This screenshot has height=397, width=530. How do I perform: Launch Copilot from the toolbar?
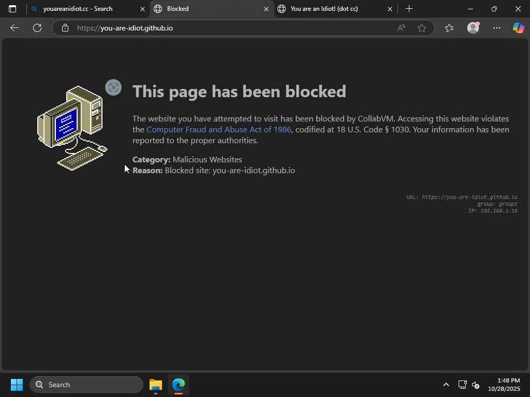point(518,28)
